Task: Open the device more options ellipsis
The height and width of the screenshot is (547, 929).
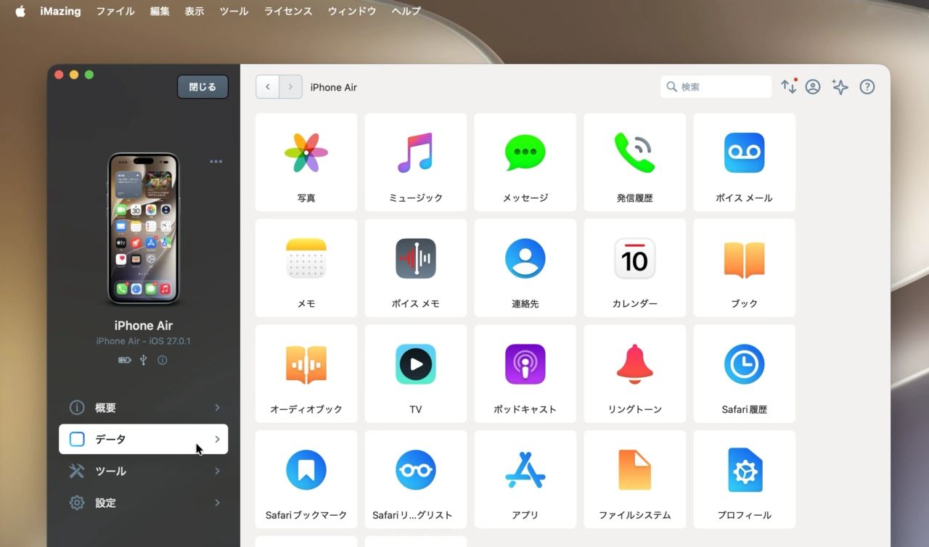Action: pyautogui.click(x=216, y=161)
